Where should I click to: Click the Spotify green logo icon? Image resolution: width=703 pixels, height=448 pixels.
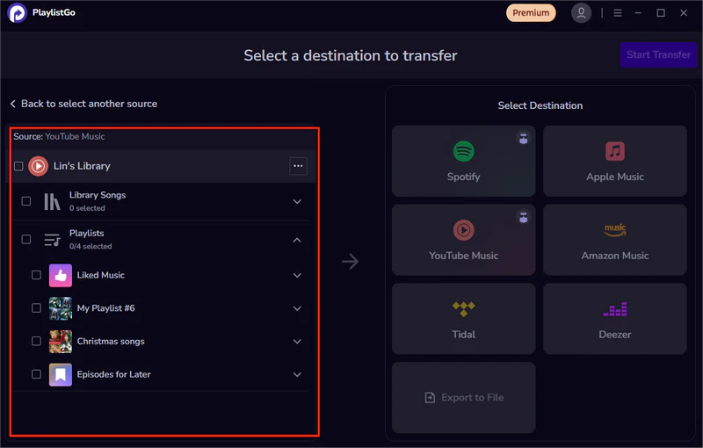point(464,151)
